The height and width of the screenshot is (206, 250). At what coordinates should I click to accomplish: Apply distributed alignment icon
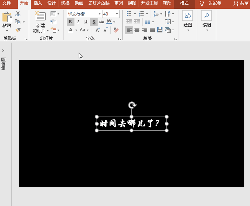pyautogui.click(x=160, y=30)
